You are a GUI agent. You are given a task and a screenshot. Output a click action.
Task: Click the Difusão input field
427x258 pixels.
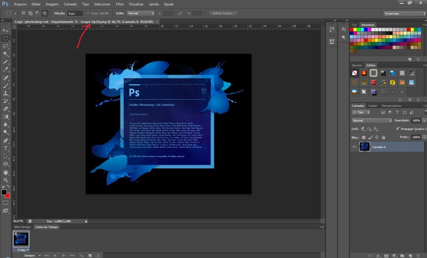tap(75, 13)
